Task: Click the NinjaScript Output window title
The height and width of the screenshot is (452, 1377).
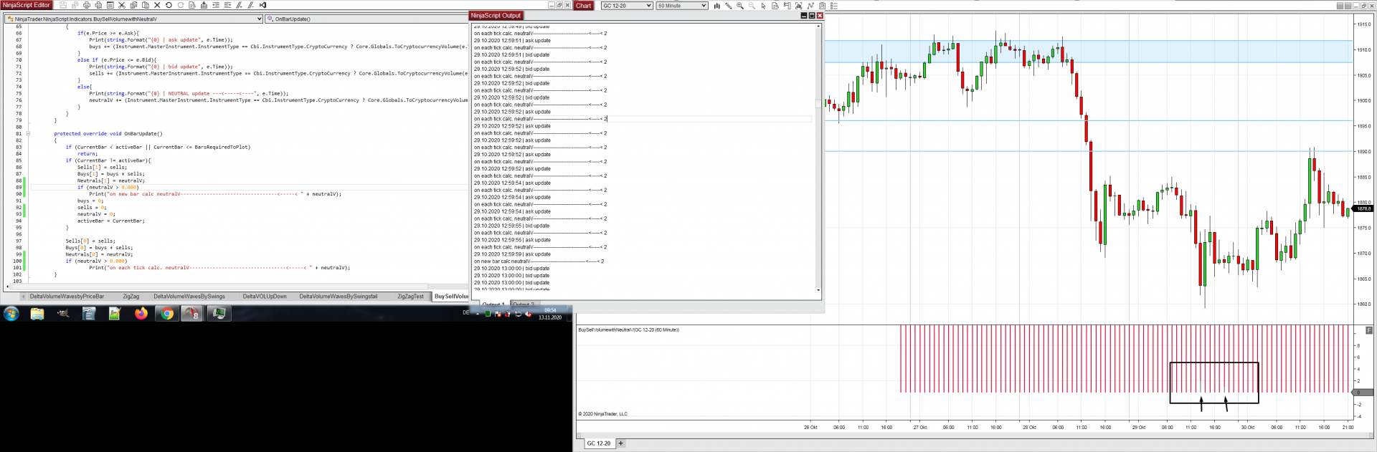Action: pyautogui.click(x=496, y=15)
